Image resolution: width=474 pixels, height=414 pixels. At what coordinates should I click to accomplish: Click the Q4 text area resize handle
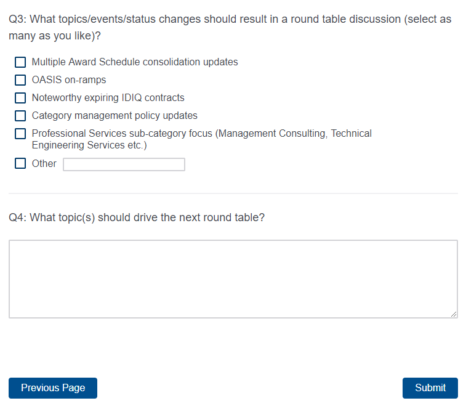pos(454,314)
